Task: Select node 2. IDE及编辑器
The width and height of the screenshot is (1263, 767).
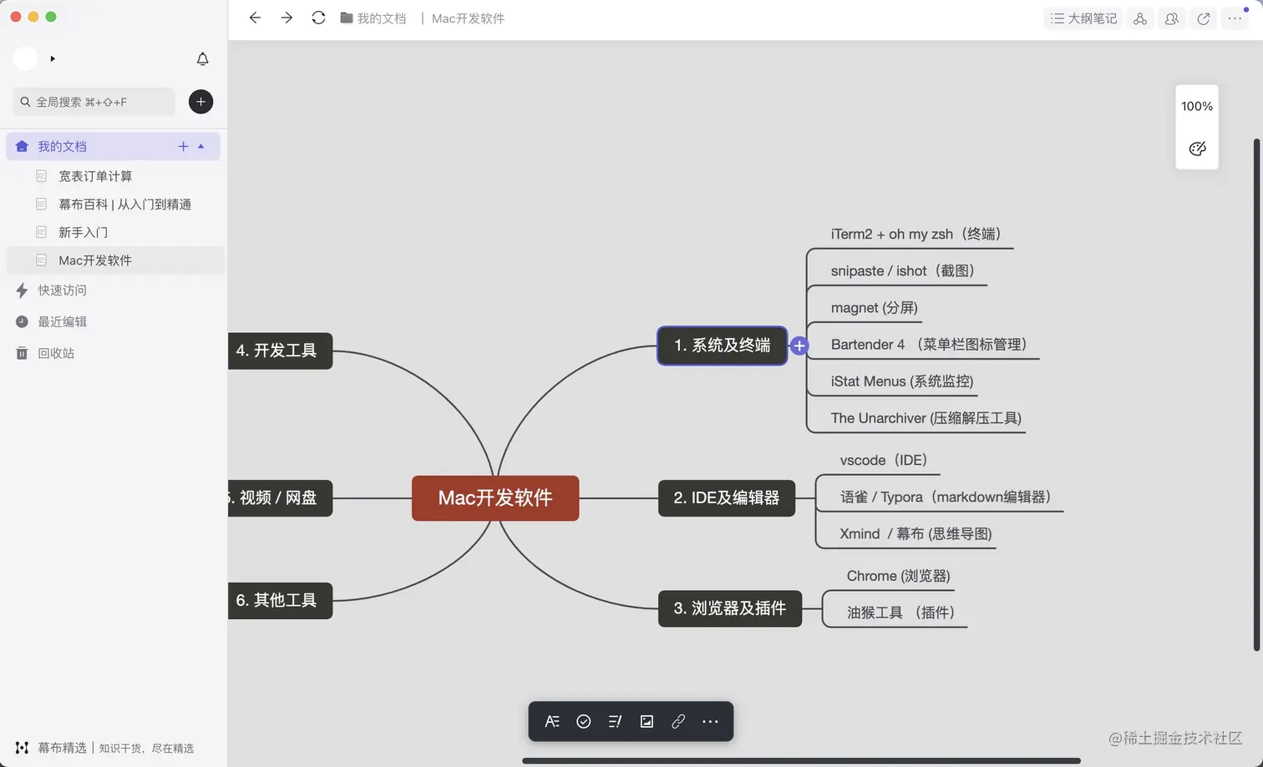Action: 727,498
